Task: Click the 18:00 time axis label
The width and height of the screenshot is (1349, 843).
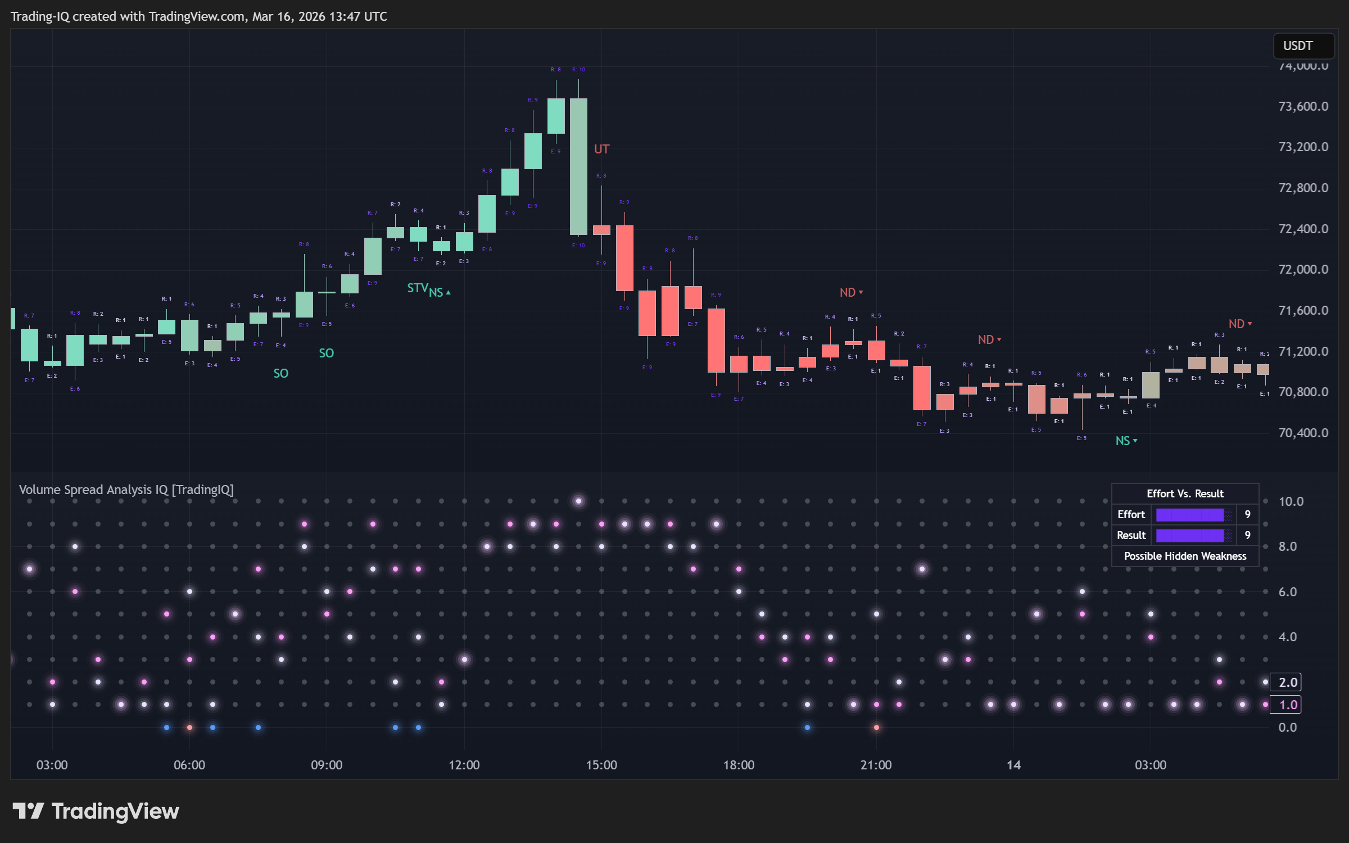Action: coord(739,765)
